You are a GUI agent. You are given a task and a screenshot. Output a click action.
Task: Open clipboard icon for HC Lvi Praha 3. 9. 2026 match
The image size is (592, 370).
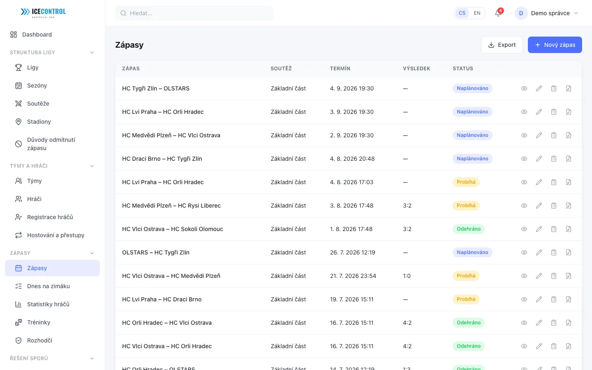pyautogui.click(x=554, y=112)
